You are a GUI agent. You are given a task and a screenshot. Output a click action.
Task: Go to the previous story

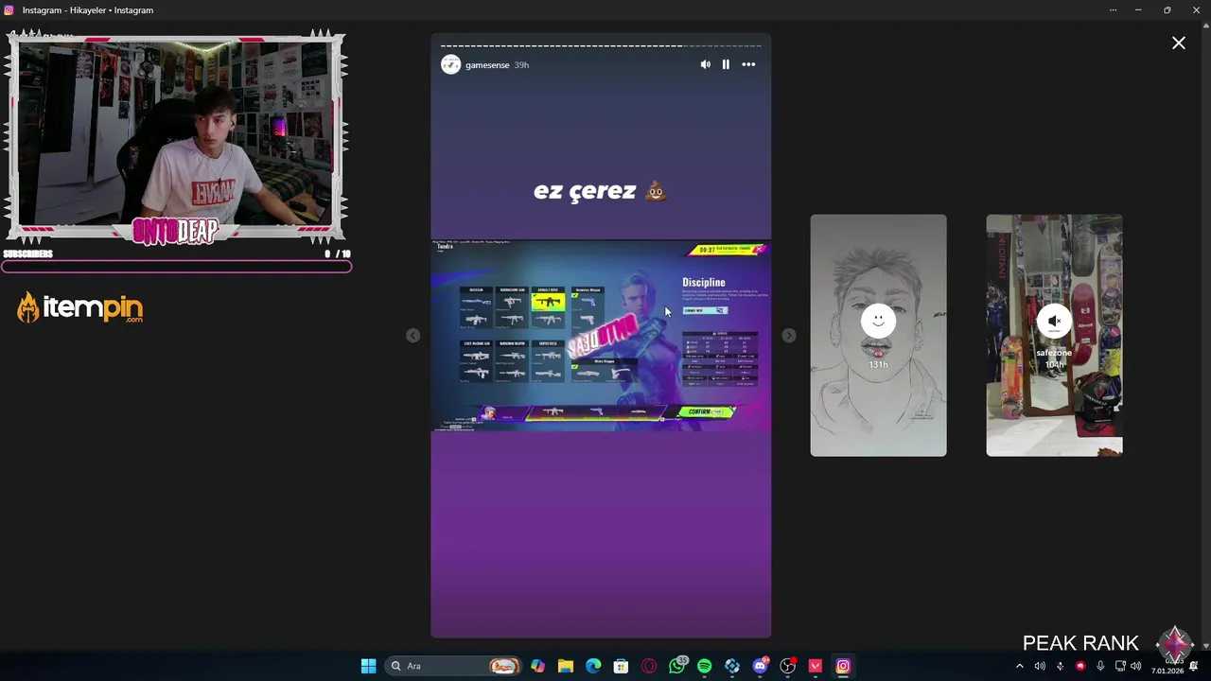(412, 336)
